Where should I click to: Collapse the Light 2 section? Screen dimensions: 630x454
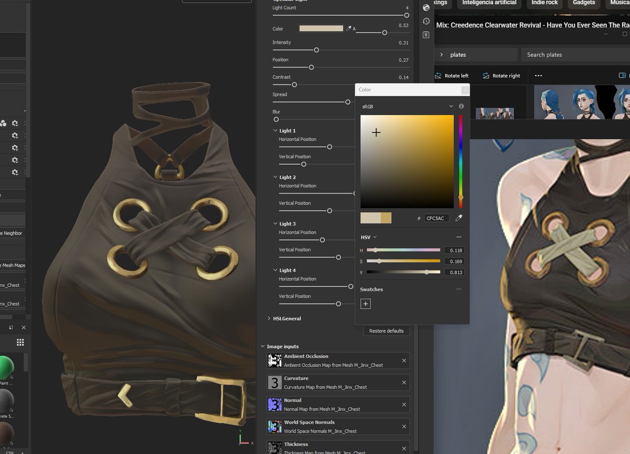click(275, 177)
